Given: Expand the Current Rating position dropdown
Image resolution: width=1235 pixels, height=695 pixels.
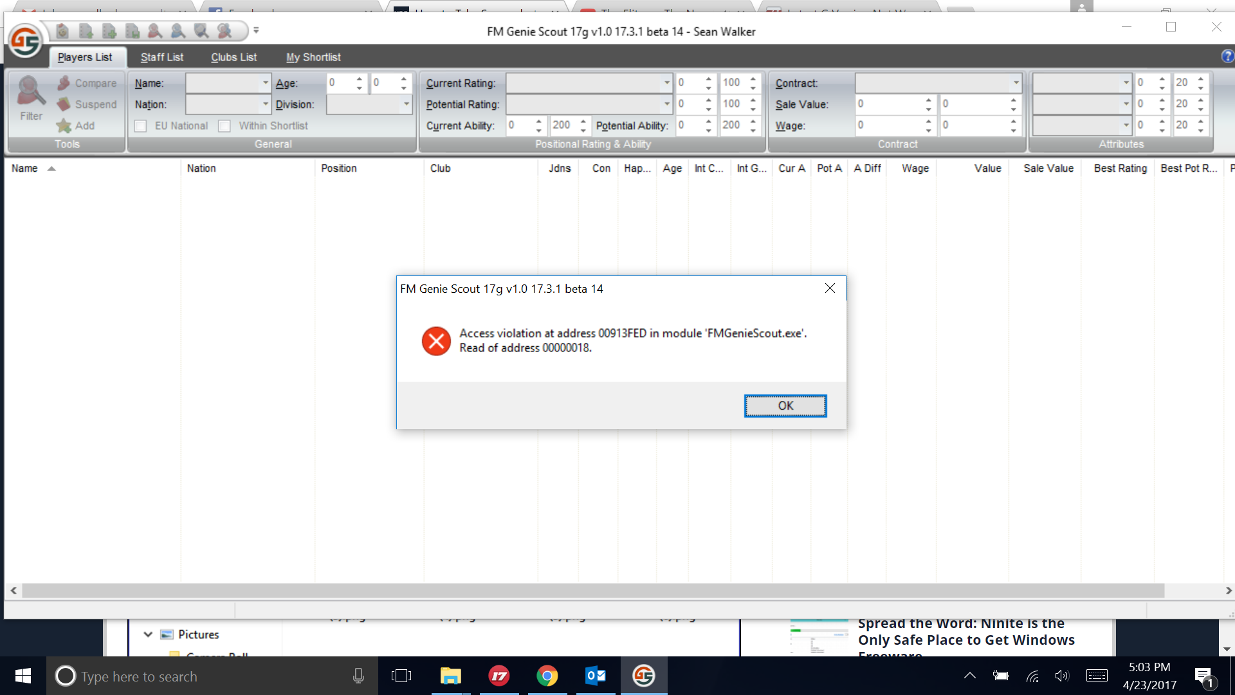Looking at the screenshot, I should [666, 83].
